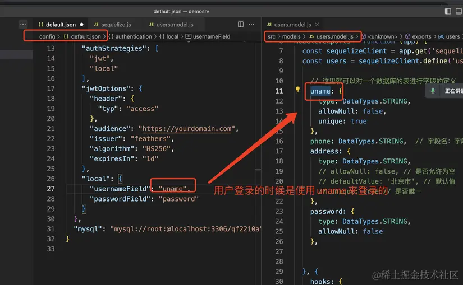Viewport: 463px width, 285px height.
Task: Select users.model.js tab in right editor group
Action: [x=289, y=25]
